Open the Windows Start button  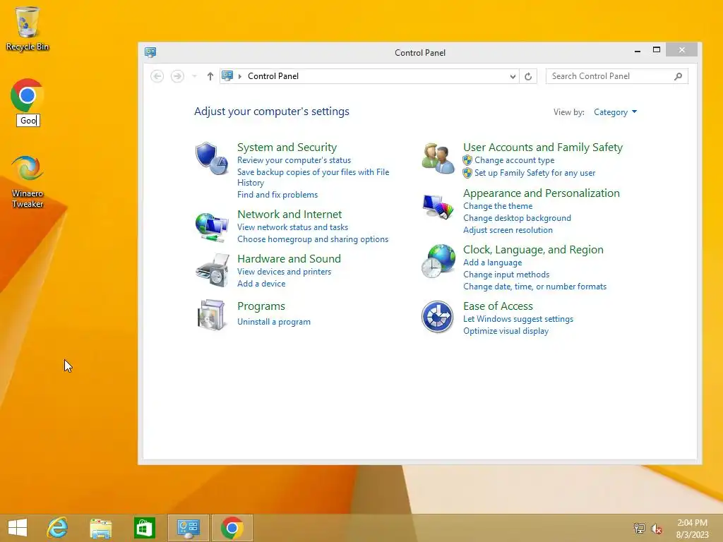coord(18,528)
